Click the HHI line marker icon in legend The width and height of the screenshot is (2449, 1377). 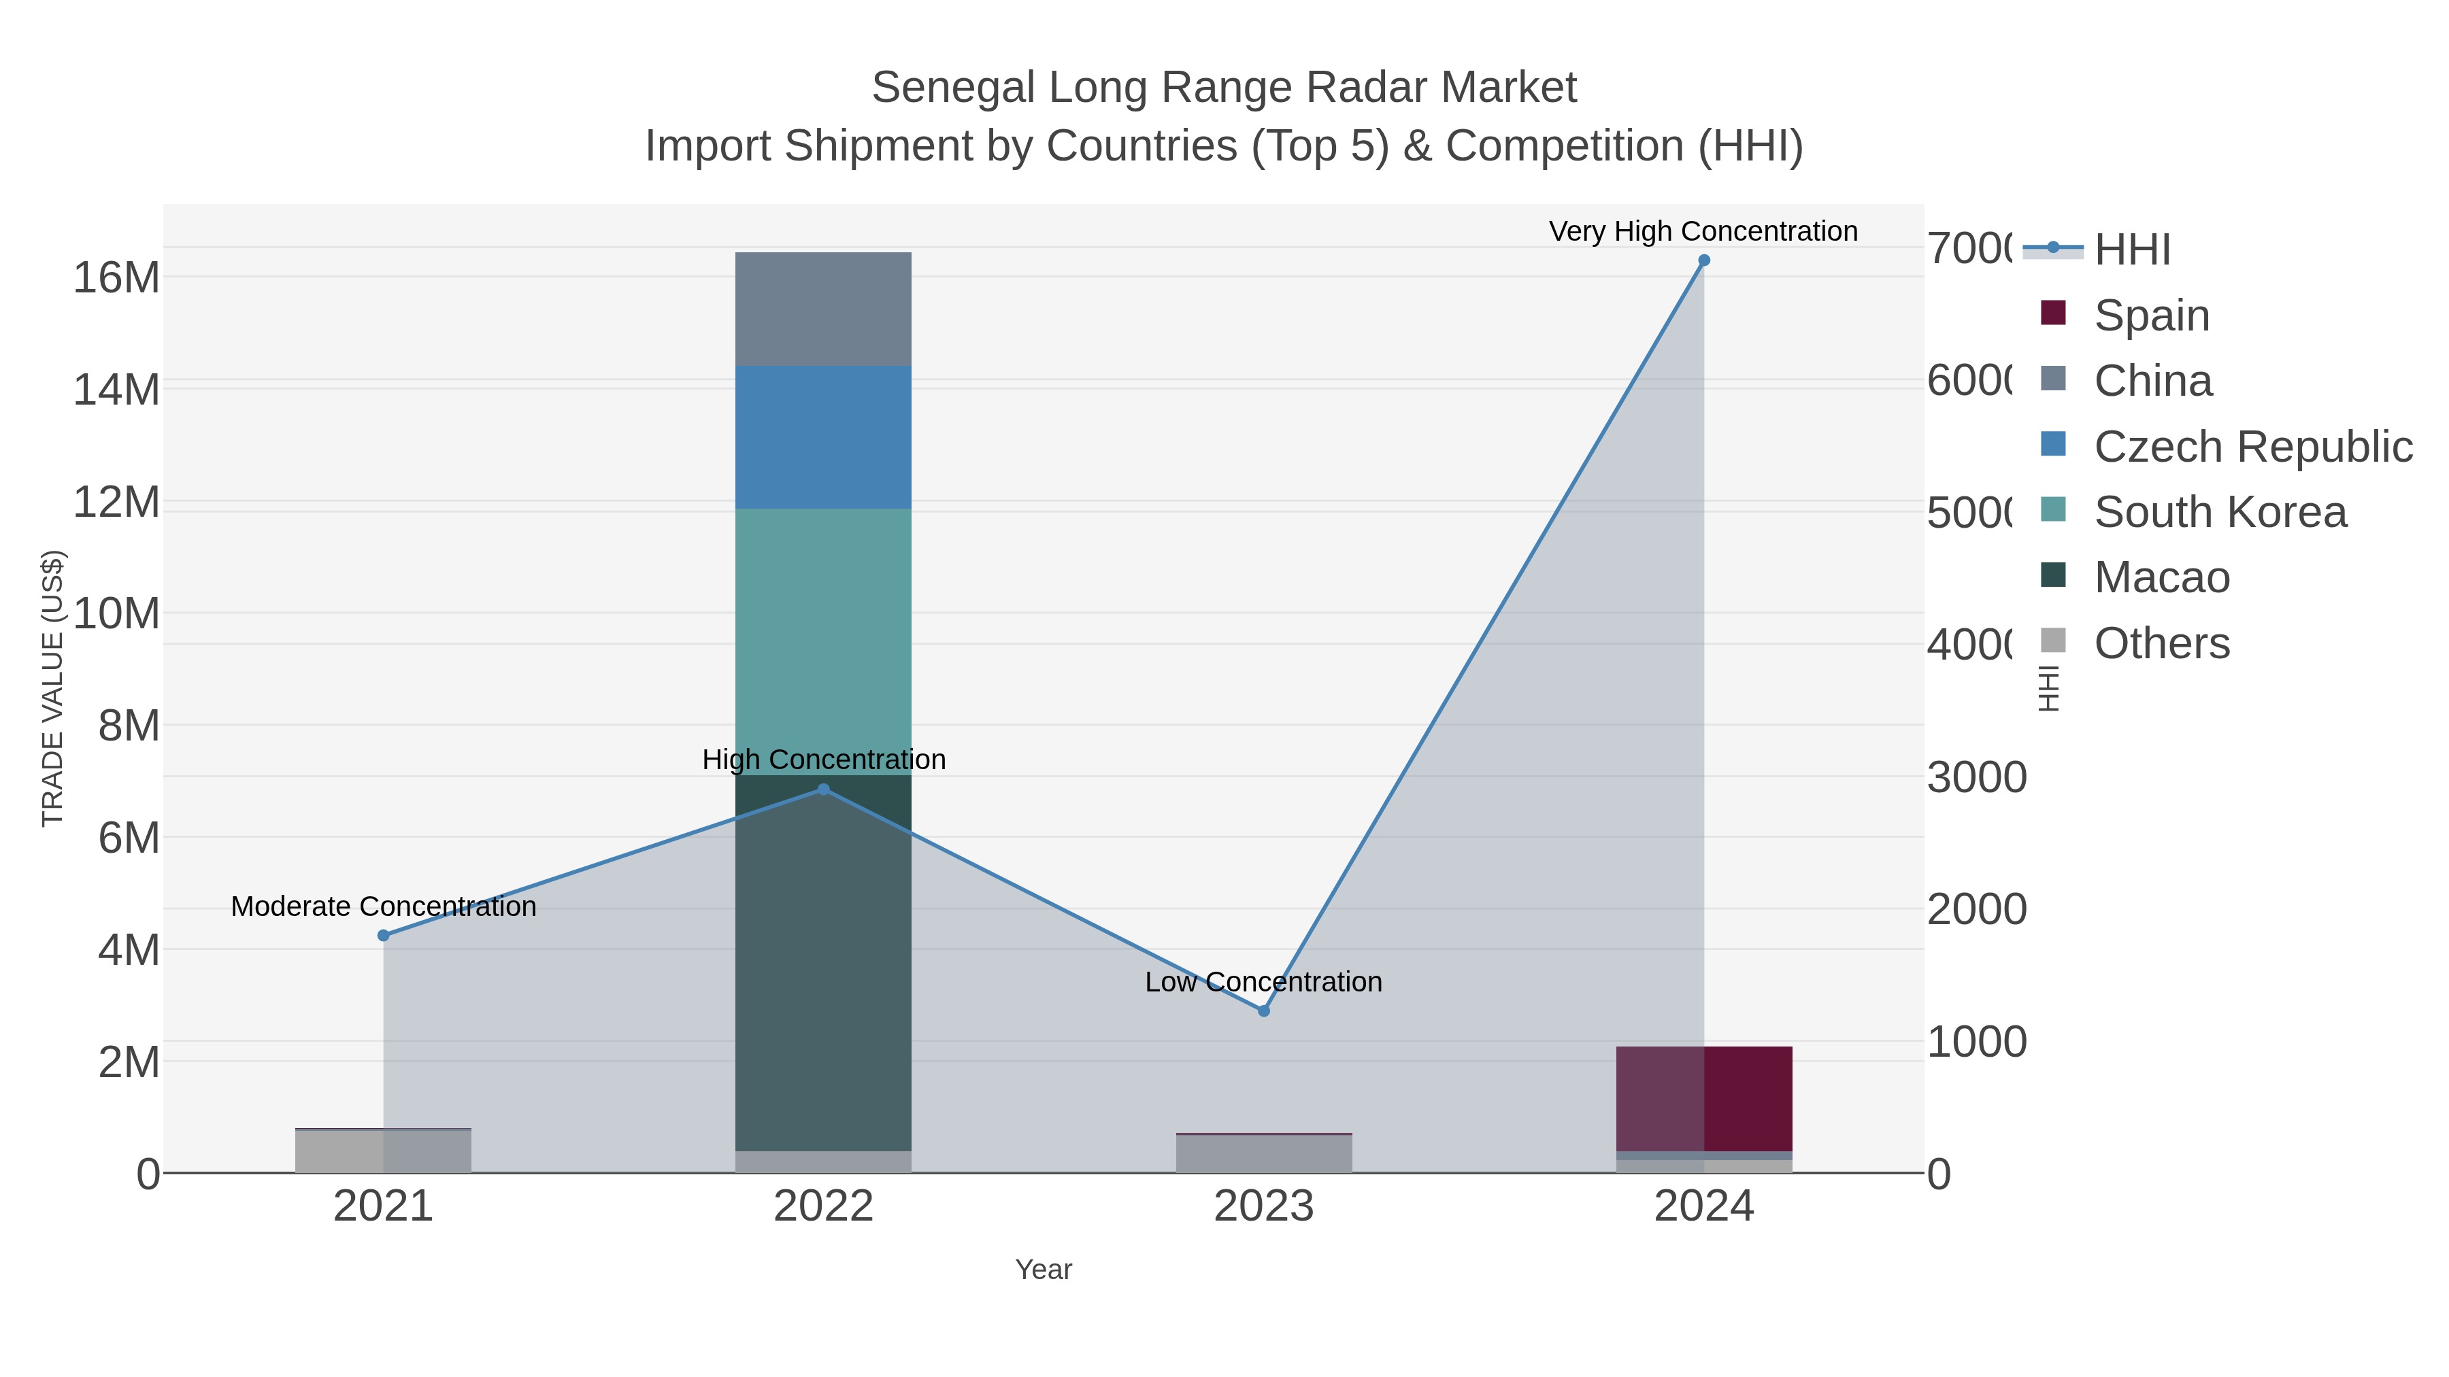pyautogui.click(x=2054, y=248)
